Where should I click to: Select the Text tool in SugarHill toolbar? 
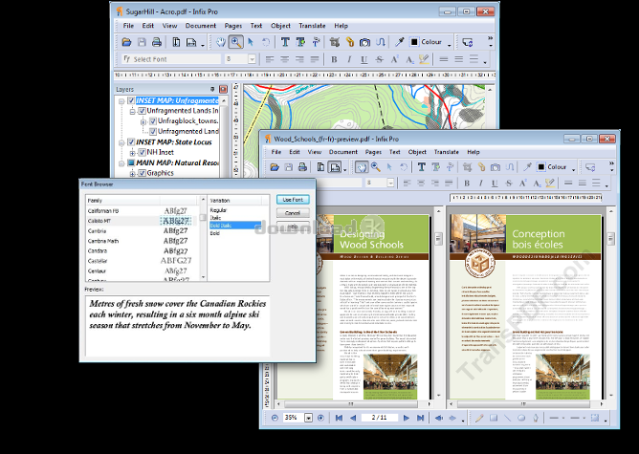coord(284,42)
